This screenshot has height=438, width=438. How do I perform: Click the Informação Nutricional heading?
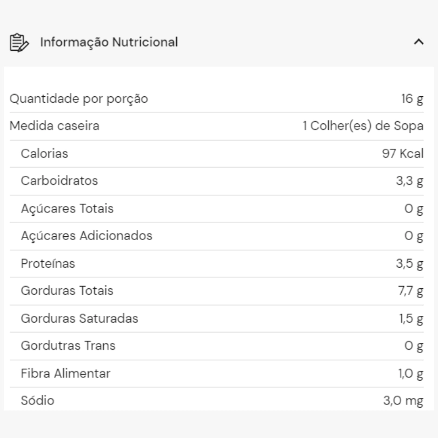(109, 42)
